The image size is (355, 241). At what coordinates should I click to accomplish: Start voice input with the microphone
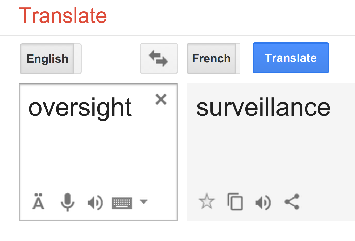coord(67,202)
